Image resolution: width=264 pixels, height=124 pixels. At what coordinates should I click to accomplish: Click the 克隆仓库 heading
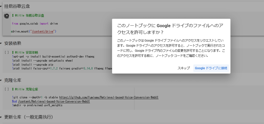[x=13, y=81]
